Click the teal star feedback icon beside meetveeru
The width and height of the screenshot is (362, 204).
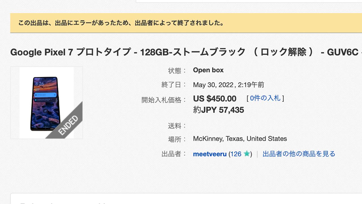[x=247, y=154]
